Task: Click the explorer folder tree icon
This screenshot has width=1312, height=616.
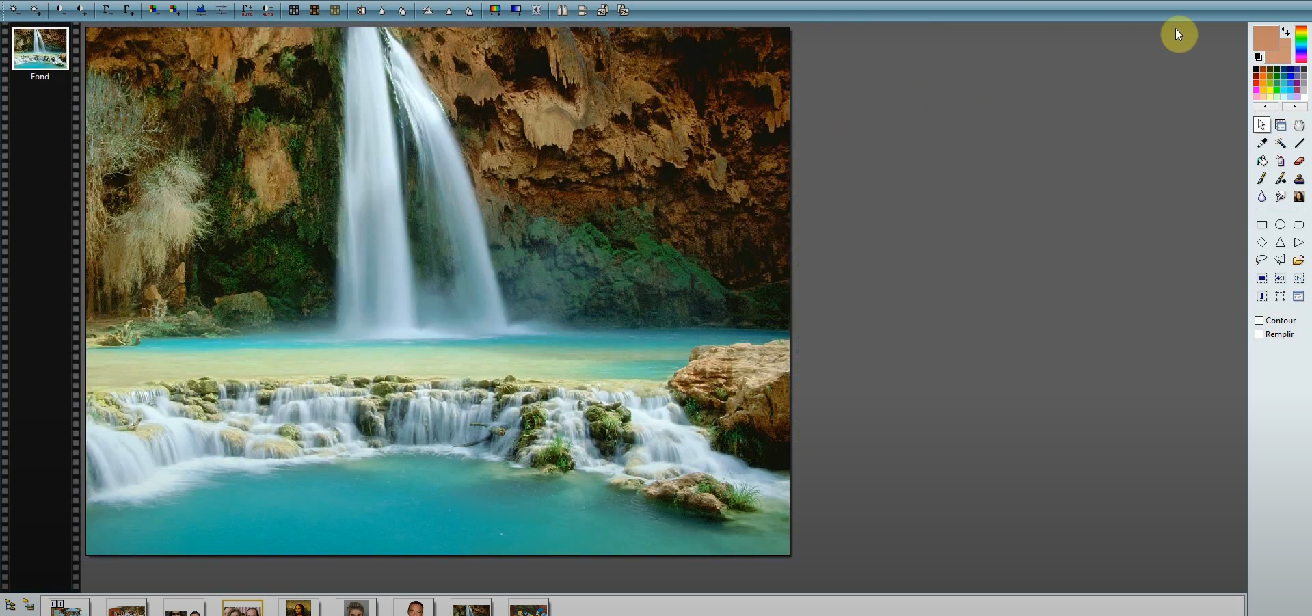Action: pos(10,604)
